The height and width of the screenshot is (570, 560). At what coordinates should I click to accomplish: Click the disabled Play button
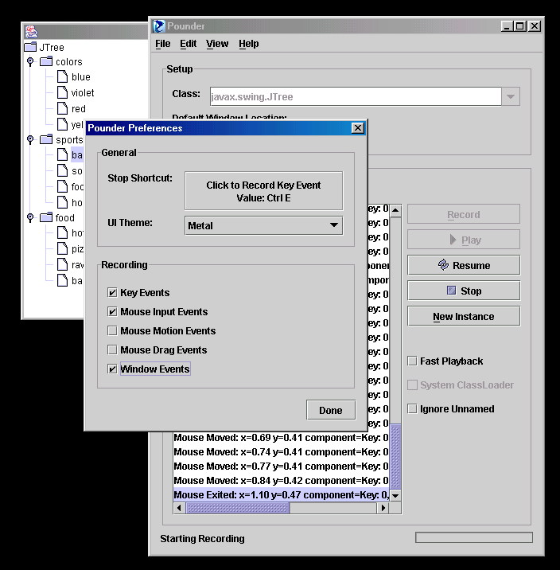464,240
